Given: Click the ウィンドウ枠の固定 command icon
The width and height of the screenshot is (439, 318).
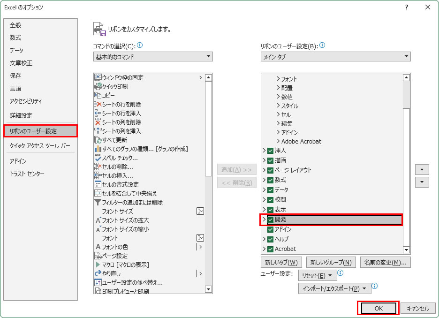Looking at the screenshot, I should click(98, 77).
